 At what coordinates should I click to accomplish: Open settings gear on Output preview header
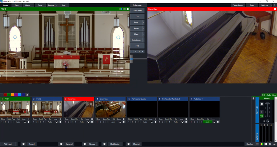[x=275, y=9]
